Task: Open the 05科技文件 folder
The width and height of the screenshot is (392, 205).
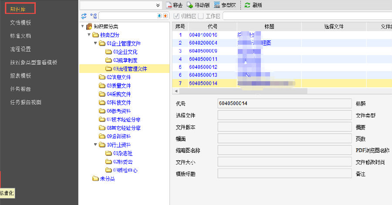Action: (x=115, y=102)
